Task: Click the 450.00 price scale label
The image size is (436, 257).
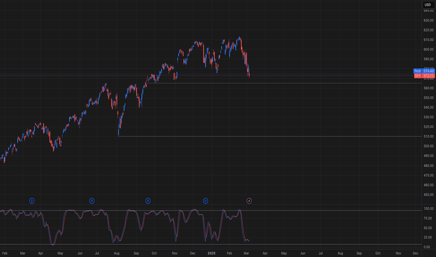Action: point(429,194)
